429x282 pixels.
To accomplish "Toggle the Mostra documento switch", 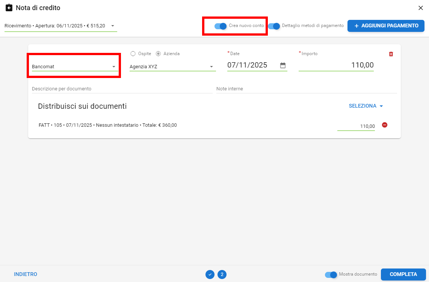I will [x=331, y=274].
